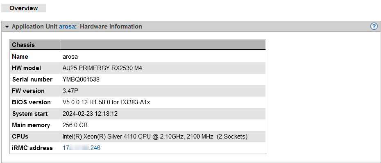381x163 pixels.
Task: Select the Serial number row label
Action: [x=32, y=79]
